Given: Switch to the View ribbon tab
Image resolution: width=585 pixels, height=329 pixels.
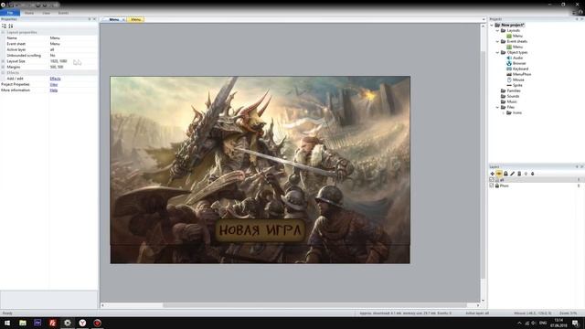Looking at the screenshot, I should (x=46, y=13).
